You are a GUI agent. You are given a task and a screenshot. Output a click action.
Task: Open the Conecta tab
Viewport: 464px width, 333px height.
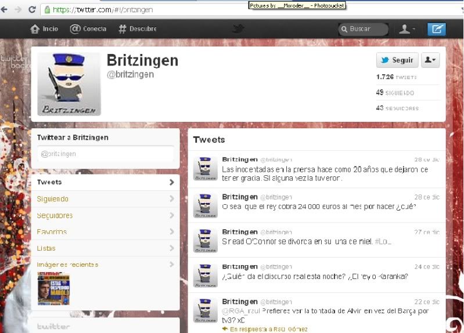[88, 28]
